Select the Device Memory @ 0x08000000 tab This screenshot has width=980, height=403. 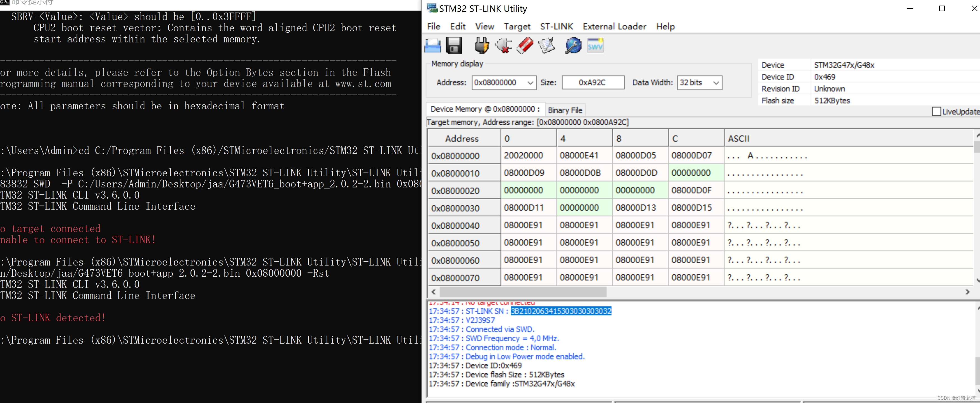point(485,109)
